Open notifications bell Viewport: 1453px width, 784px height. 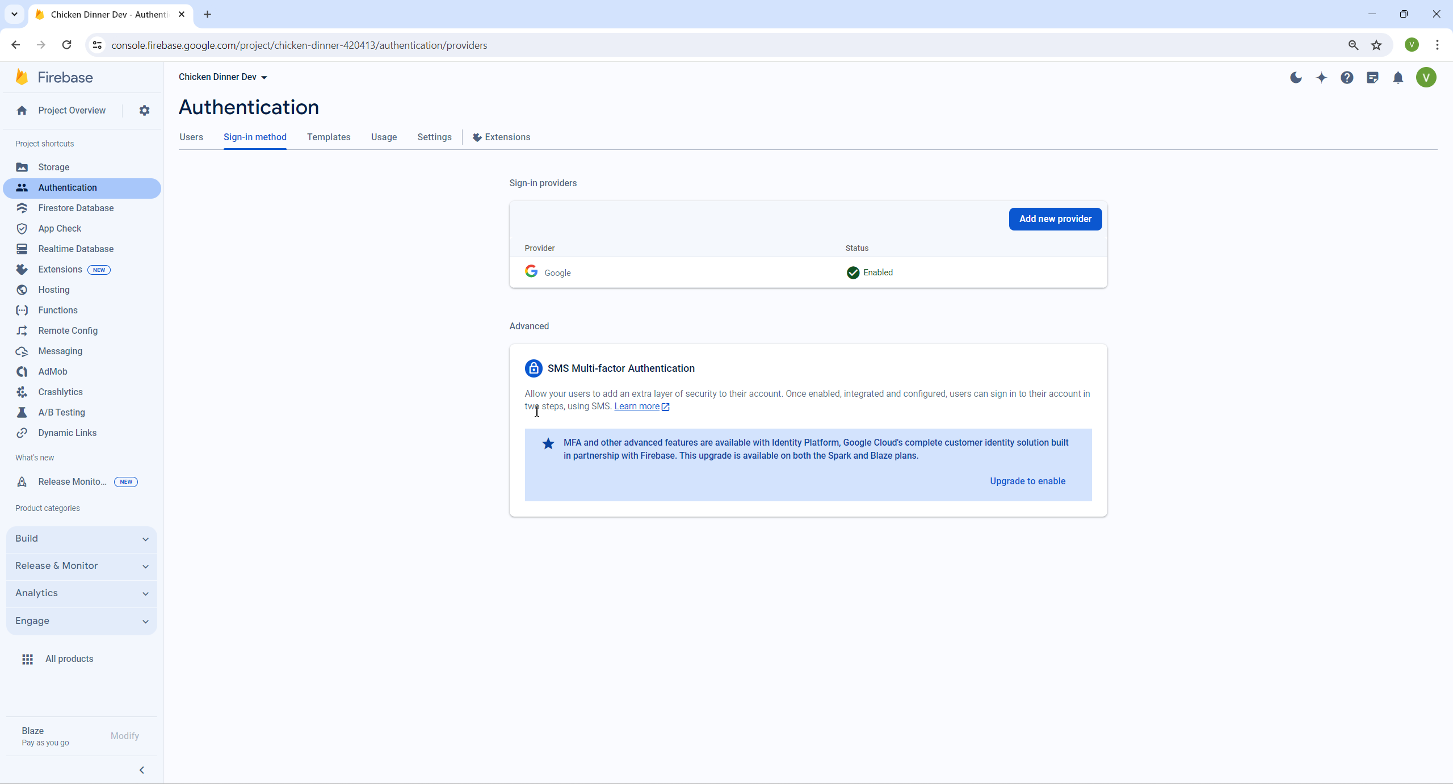point(1398,78)
